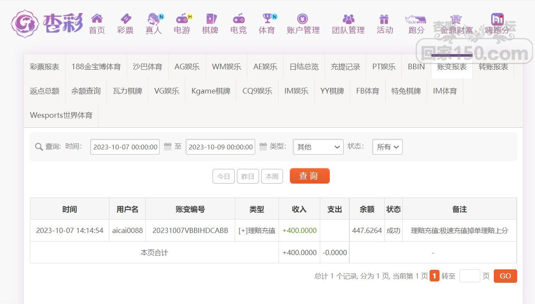The image size is (535, 304).
Task: Expand the 类型 dropdown showing 其他
Action: tap(318, 147)
